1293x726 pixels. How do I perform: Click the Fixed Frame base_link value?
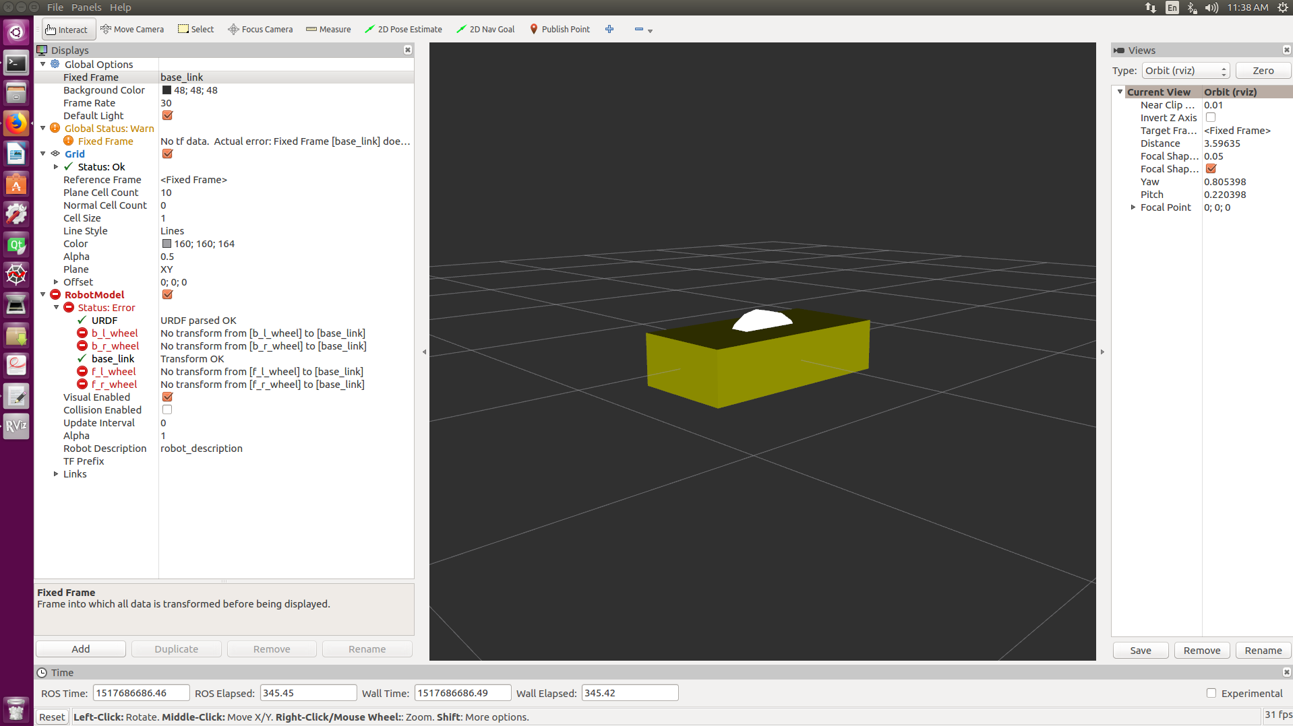(x=286, y=77)
